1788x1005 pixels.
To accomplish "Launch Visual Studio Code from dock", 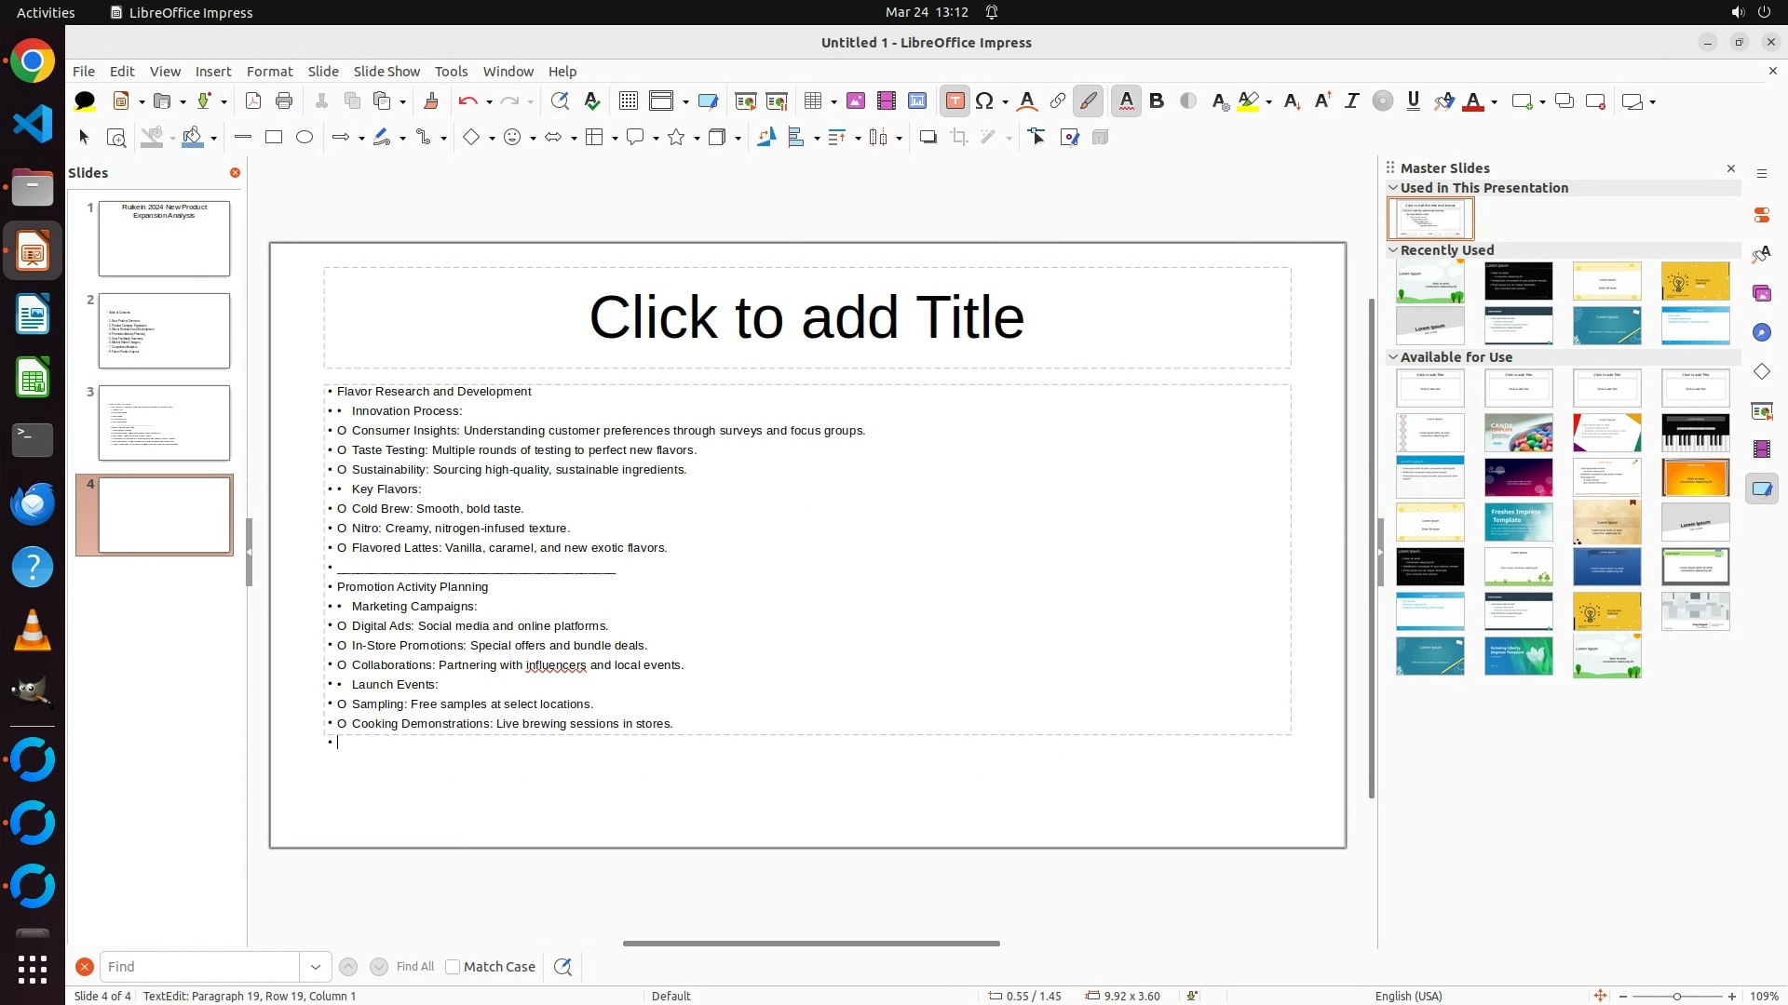I will (x=33, y=125).
